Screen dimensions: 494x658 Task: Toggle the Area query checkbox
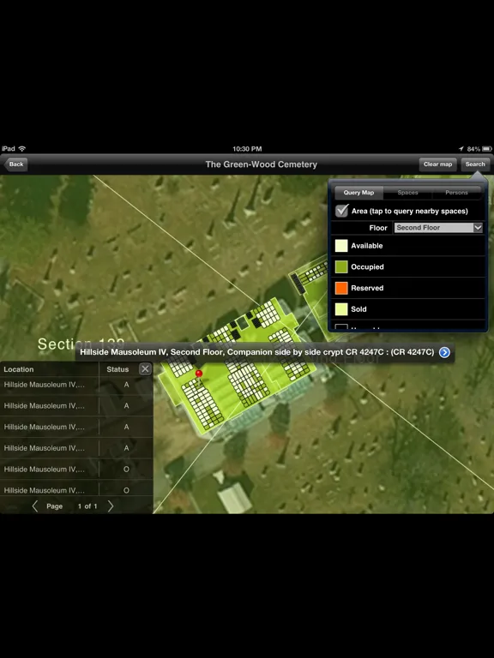(342, 210)
